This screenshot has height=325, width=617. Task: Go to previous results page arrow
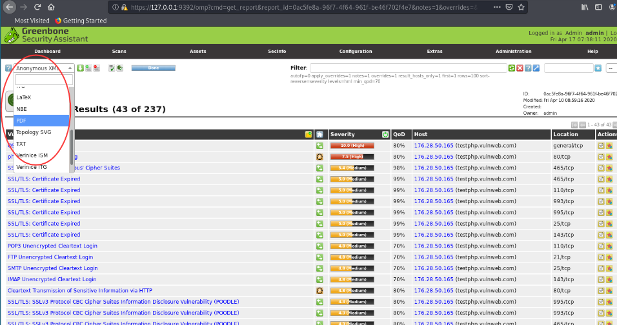pyautogui.click(x=582, y=125)
